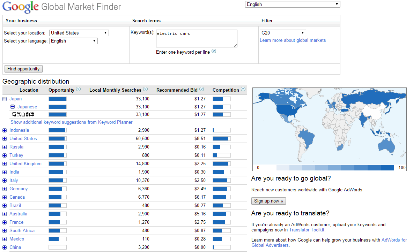Open the 'Select your location' dropdown
Screen dimensions: 413x252
[79, 33]
